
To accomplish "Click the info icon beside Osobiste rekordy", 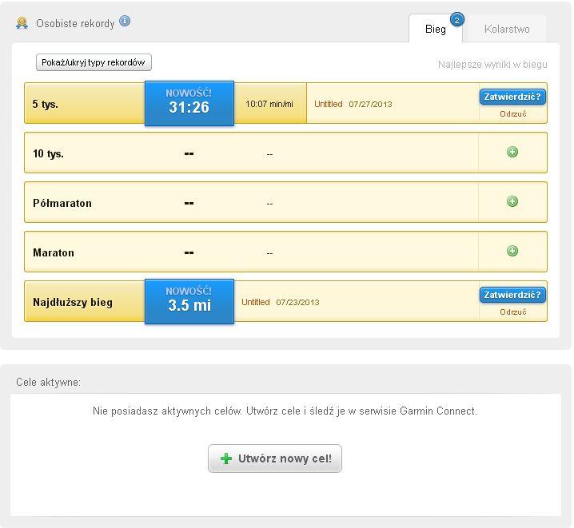I will [x=125, y=22].
